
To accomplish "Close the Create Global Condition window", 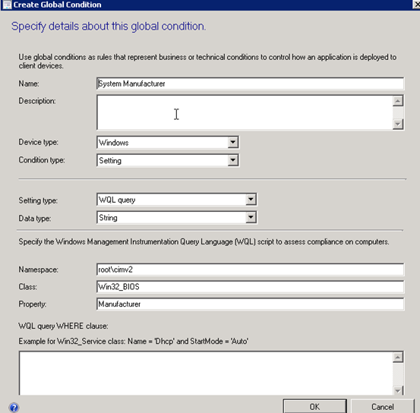I will (416, 5).
